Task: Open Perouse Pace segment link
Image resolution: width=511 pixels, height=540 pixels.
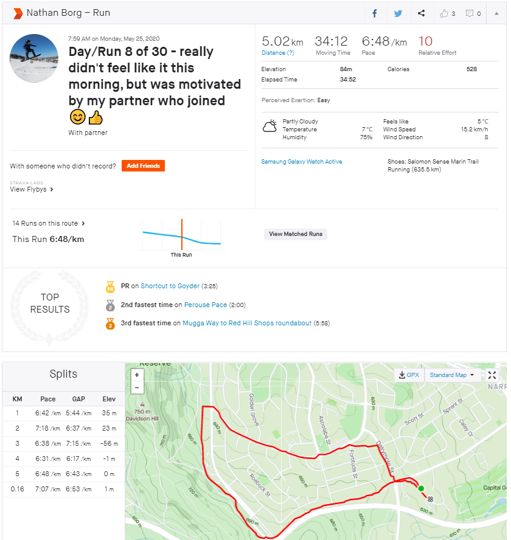Action: (x=206, y=305)
